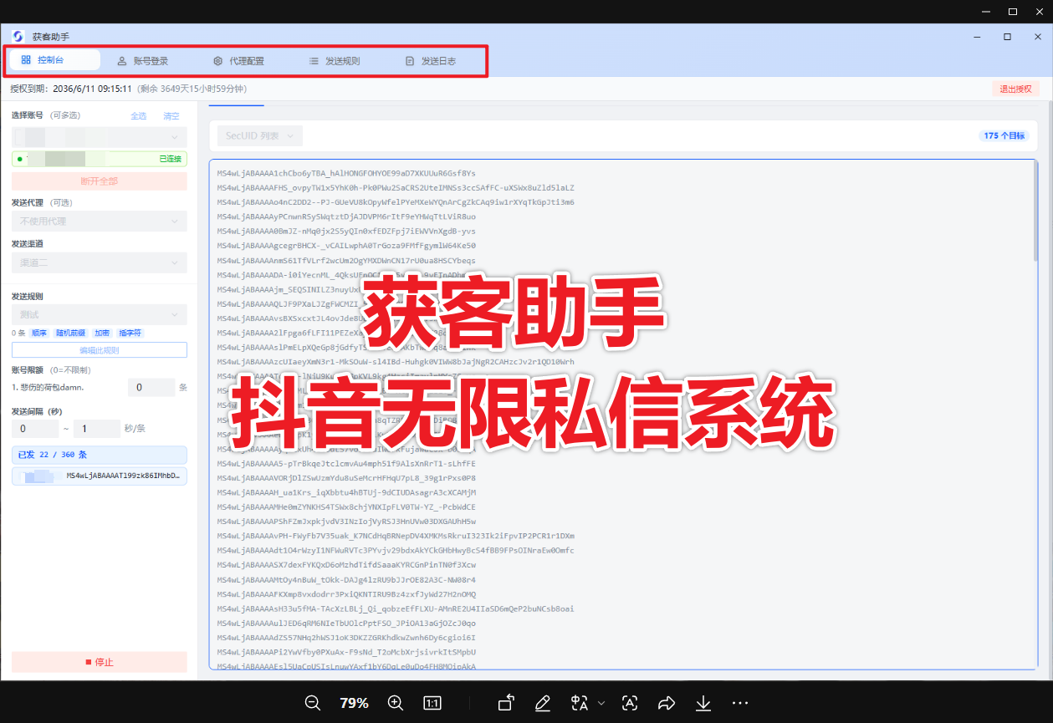Viewport: 1053px width, 723px height.
Task: Click the 已发 22 / 360 条 status bar
Action: pos(100,455)
